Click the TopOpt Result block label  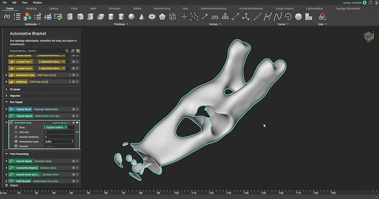point(24,109)
